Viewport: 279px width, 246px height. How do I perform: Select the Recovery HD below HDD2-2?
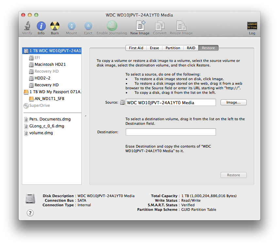(52, 85)
